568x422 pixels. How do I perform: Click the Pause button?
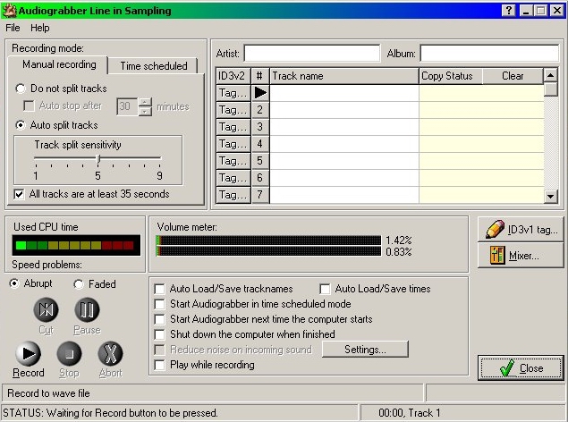coord(87,310)
